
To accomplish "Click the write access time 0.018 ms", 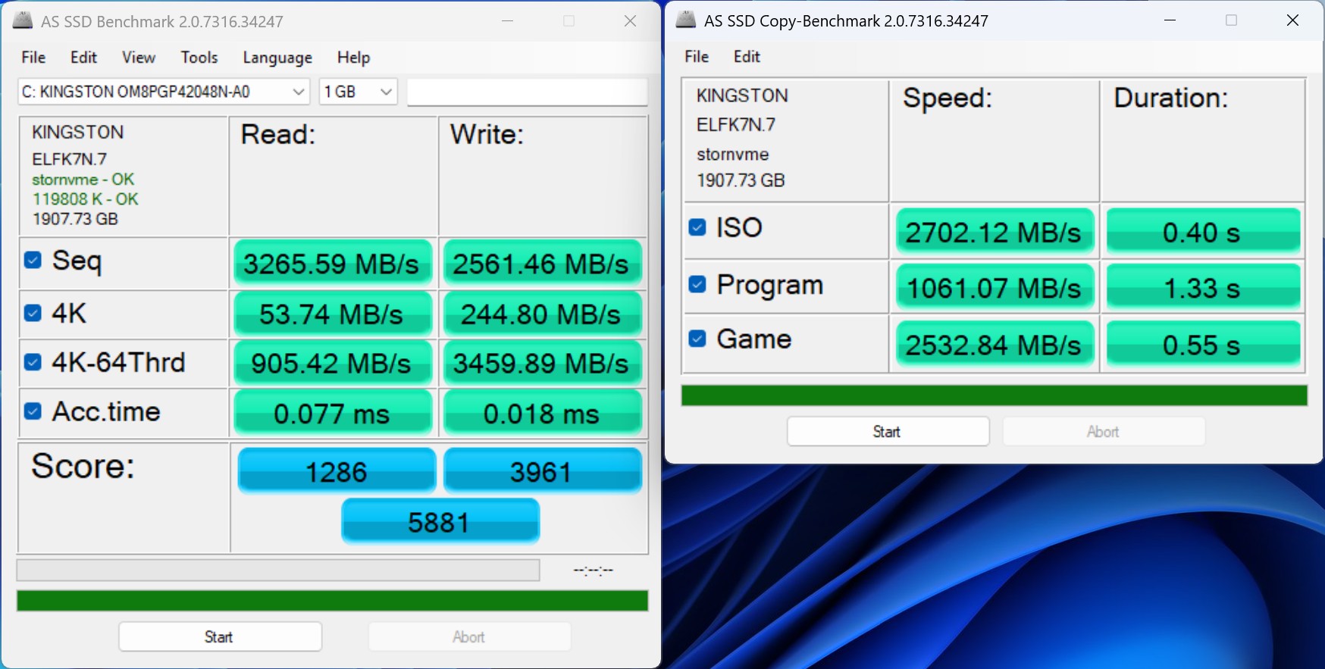I will click(542, 413).
